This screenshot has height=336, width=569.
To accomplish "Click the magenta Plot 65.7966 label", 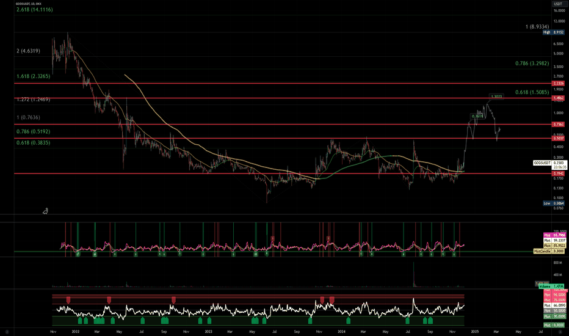I will pyautogui.click(x=554, y=235).
